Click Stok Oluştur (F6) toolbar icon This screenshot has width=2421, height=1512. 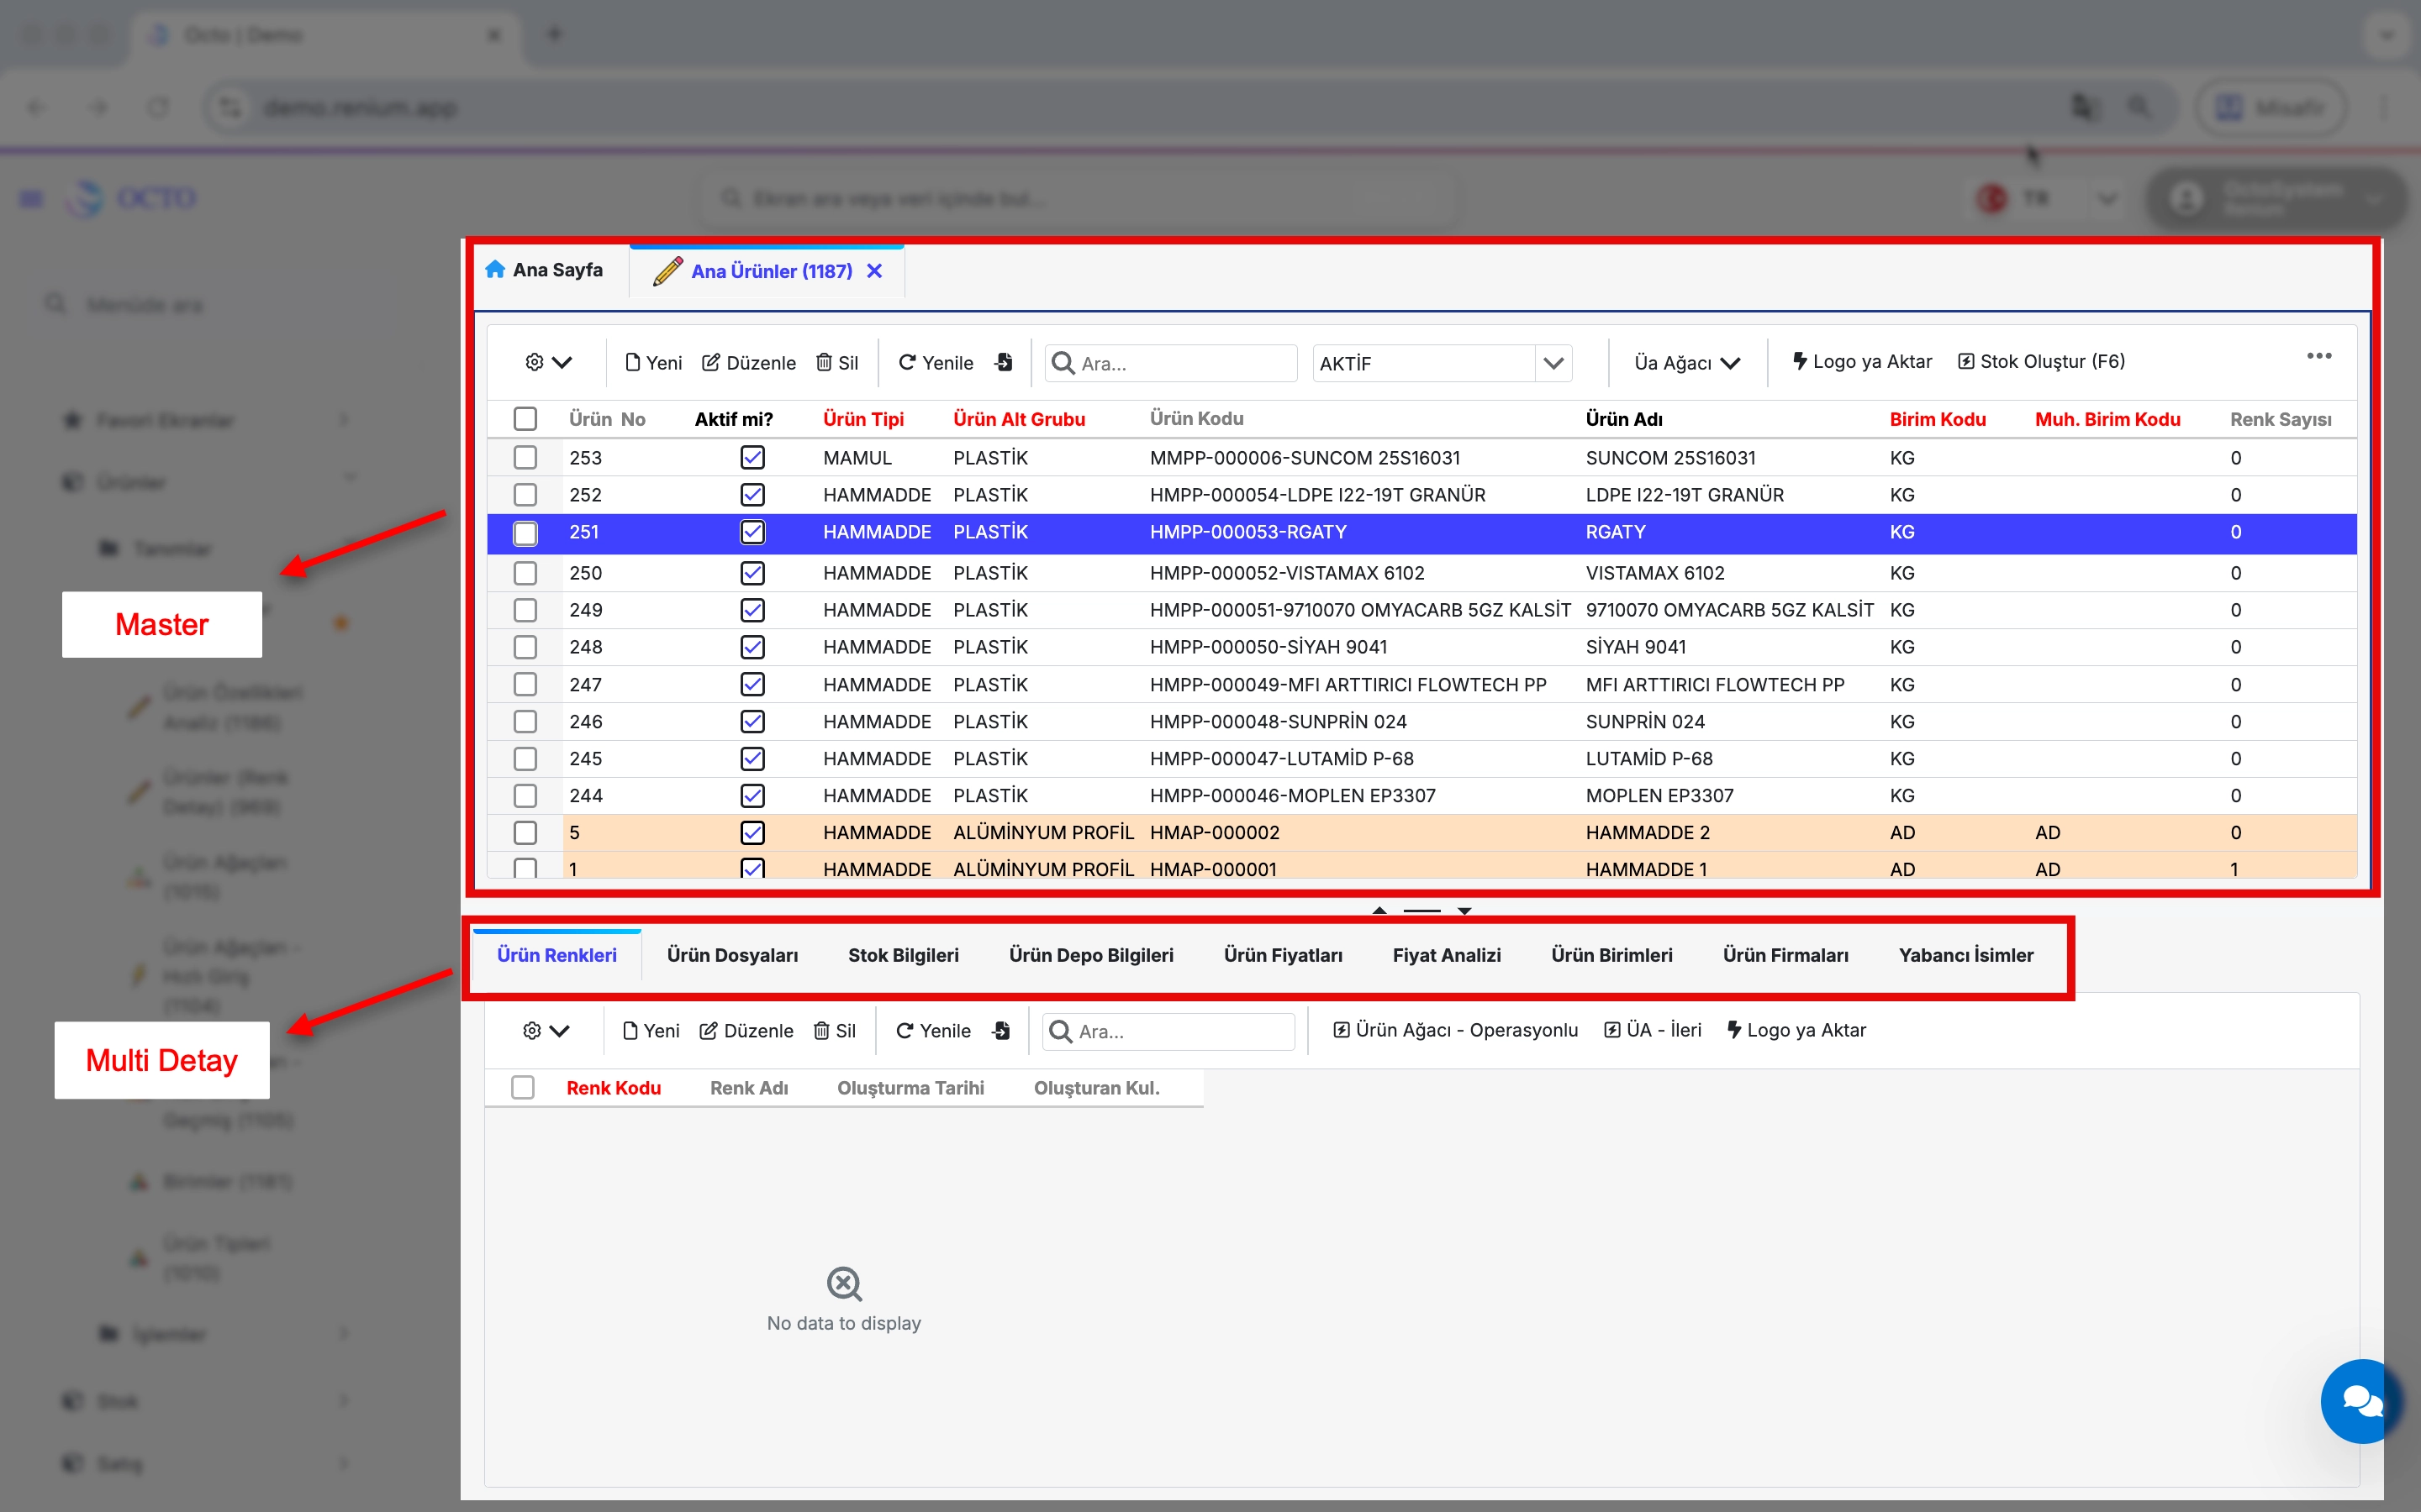(1966, 361)
